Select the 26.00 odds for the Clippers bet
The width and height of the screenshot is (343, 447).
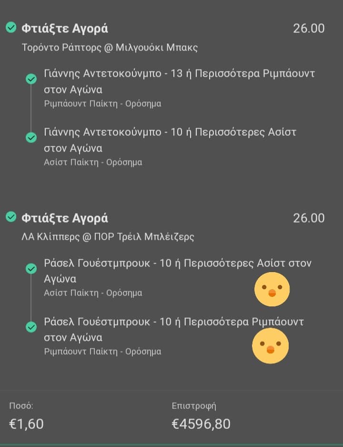309,218
